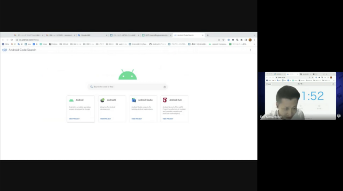Click the browser back arrow

click(3, 40)
